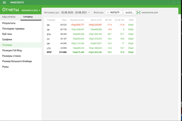182x121 pixels.
Task: Click the -Chip2,832,777 winnings cell
Action: click(77, 25)
